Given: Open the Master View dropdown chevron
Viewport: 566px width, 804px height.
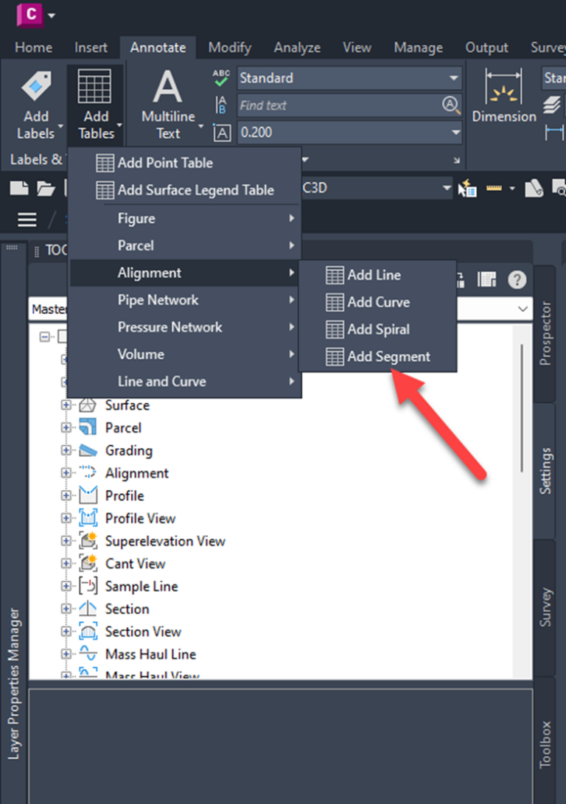Looking at the screenshot, I should tap(523, 310).
